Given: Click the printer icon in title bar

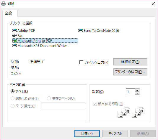Looking at the screenshot, I should [x=4, y=4].
